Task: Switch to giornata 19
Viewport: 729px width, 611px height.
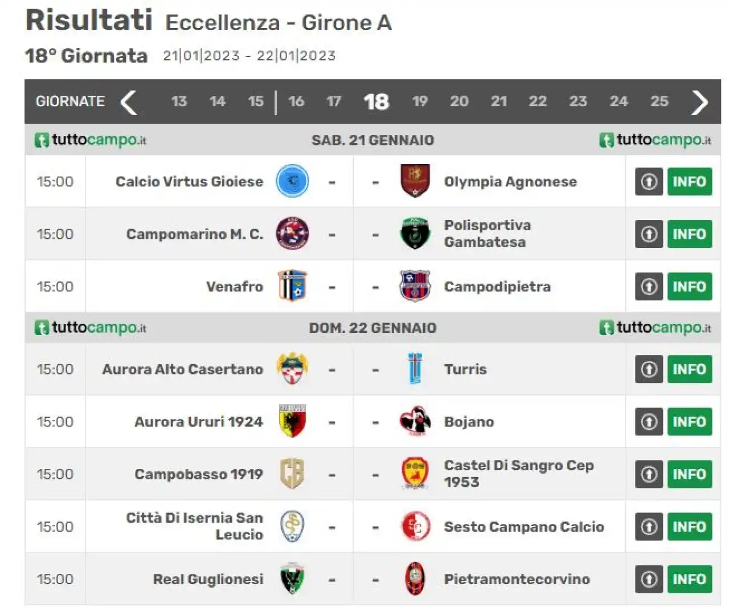Action: [x=420, y=101]
